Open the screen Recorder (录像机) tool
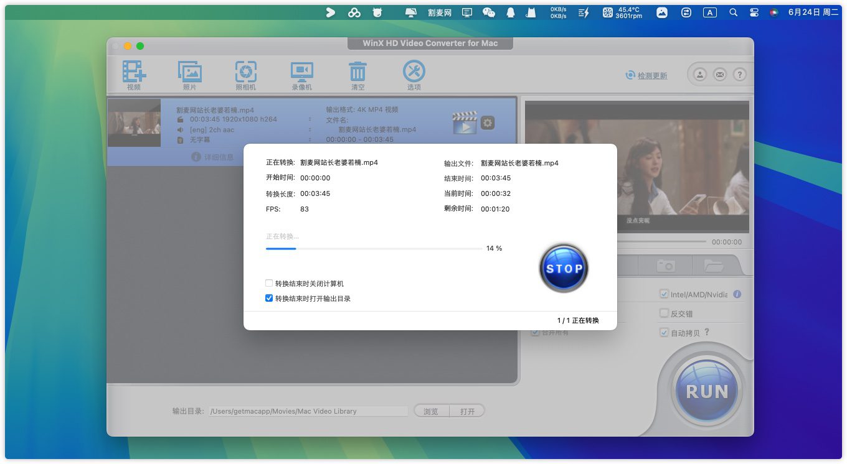847x464 pixels. [x=302, y=73]
